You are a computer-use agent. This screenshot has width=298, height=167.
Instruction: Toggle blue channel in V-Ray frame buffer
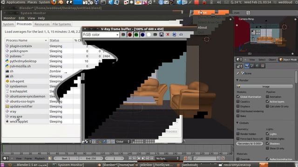pyautogui.click(x=142, y=35)
